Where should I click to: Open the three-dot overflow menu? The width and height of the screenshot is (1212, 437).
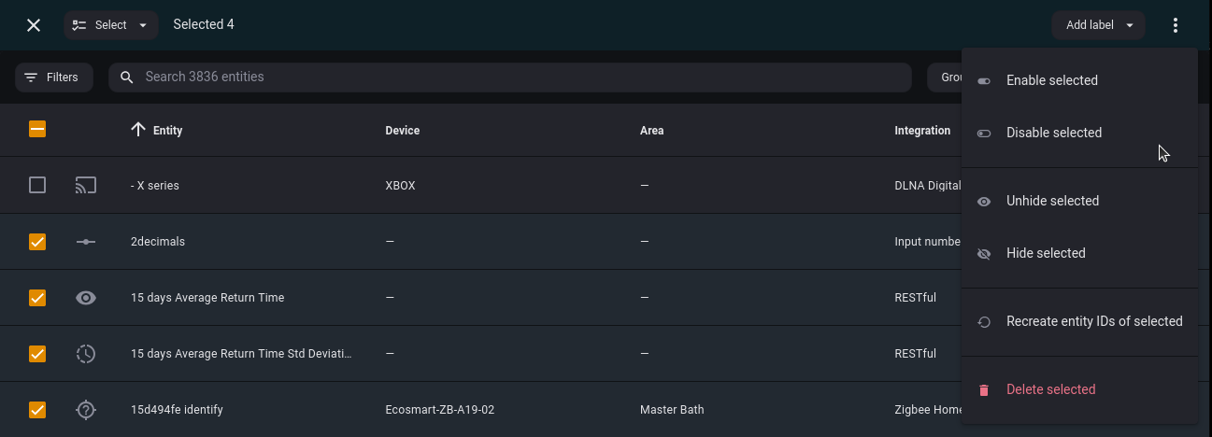tap(1176, 25)
